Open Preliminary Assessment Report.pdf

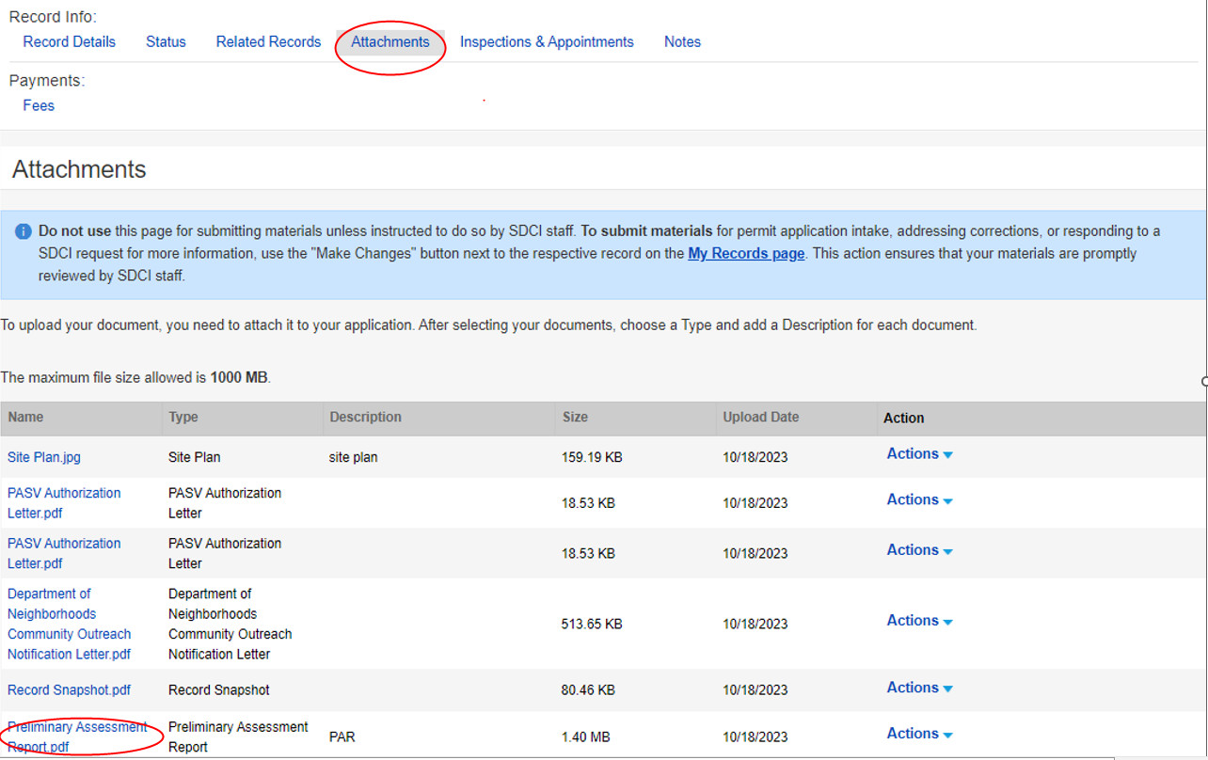(x=77, y=736)
